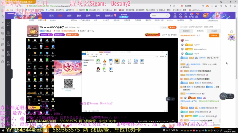The height and width of the screenshot is (133, 238).
Task: Click the Douyu history clock icon
Action: [175, 15]
